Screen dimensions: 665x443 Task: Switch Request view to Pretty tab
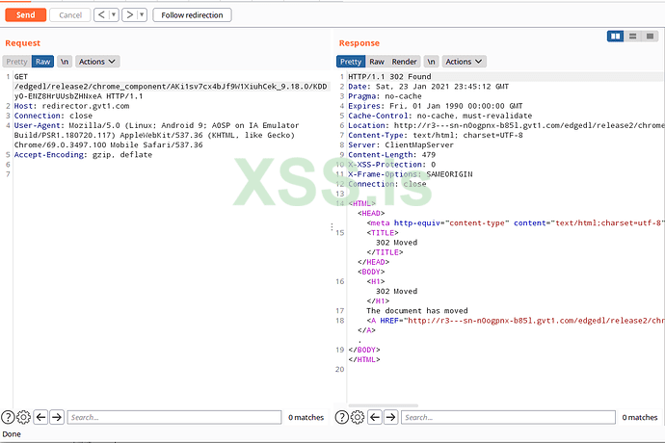pyautogui.click(x=17, y=62)
